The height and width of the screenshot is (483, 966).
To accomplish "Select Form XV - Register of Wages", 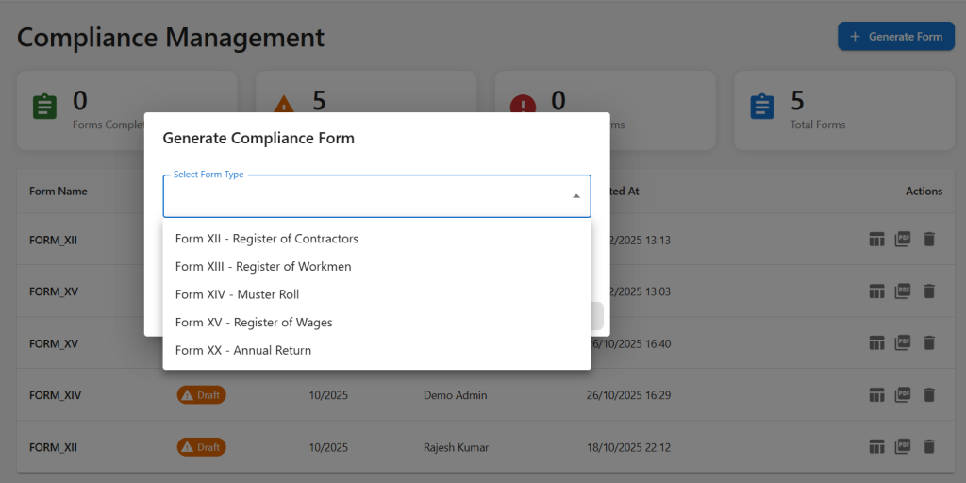I will 254,323.
